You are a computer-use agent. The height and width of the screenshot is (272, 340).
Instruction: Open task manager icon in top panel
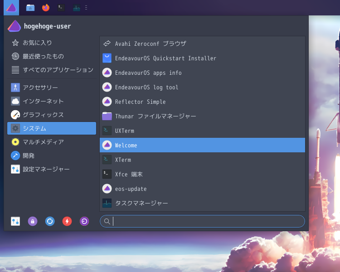click(x=77, y=8)
